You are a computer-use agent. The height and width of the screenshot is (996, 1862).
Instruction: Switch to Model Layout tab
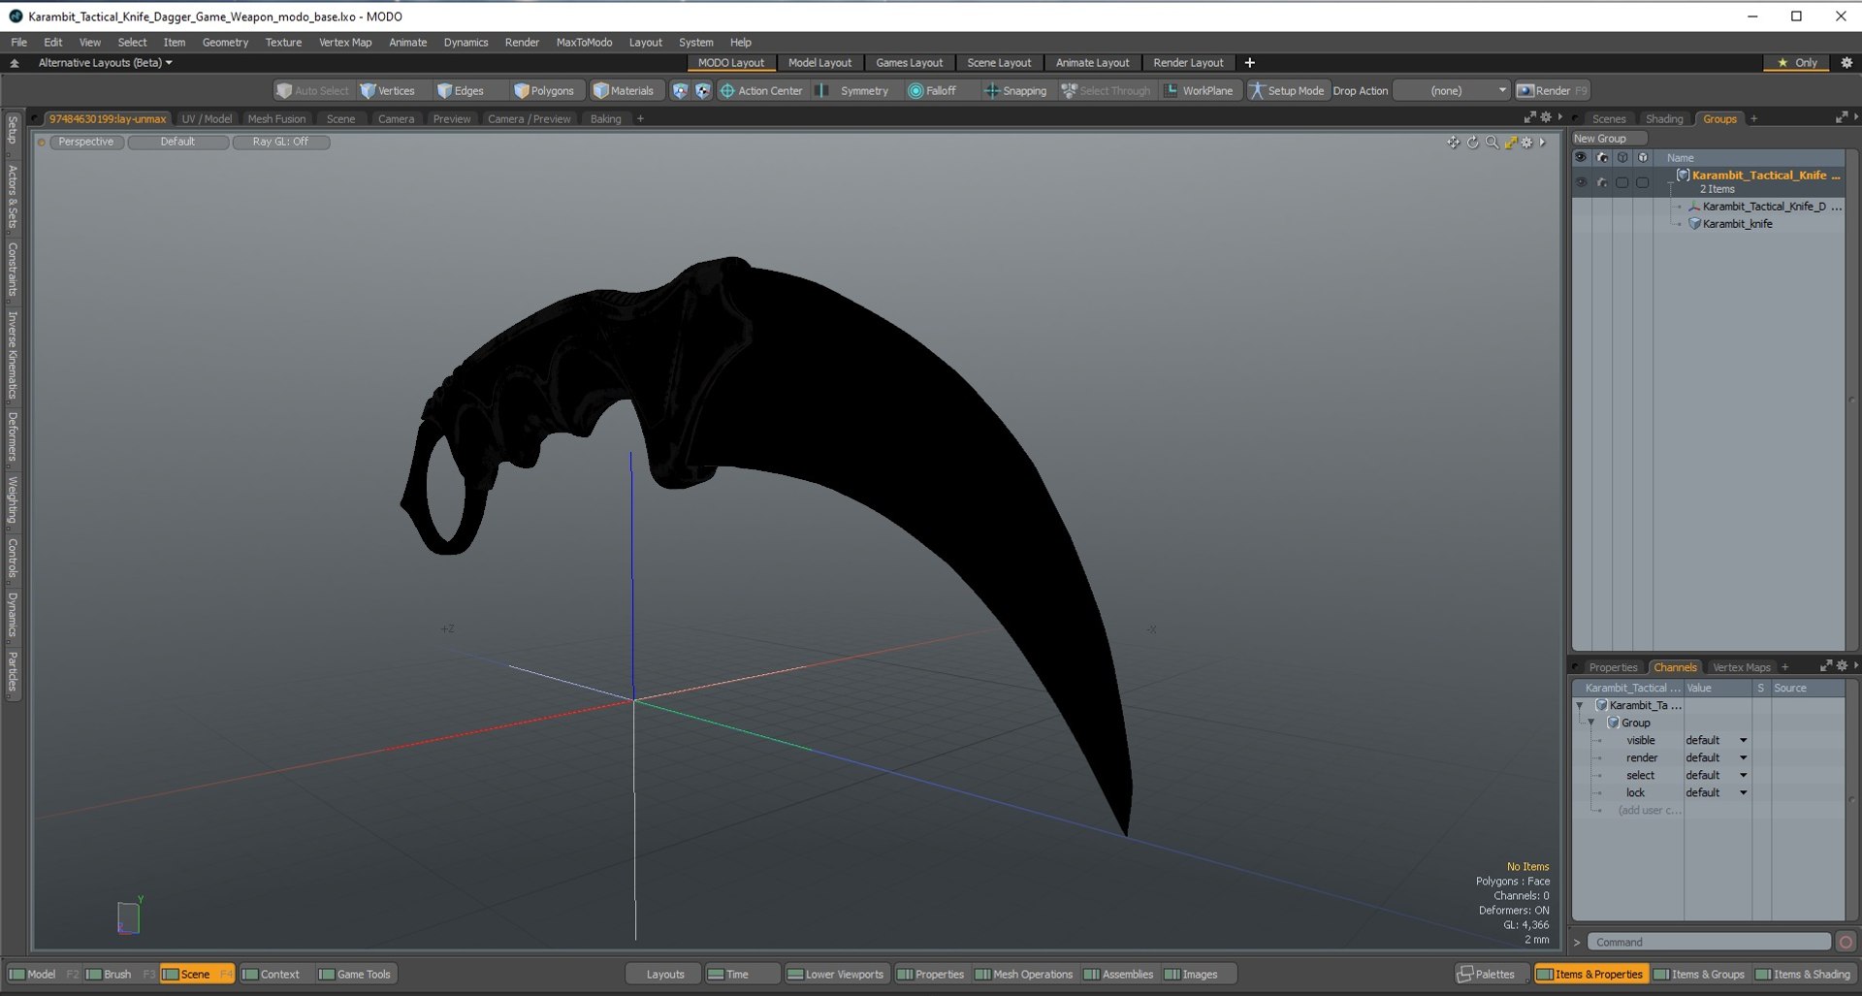point(819,63)
